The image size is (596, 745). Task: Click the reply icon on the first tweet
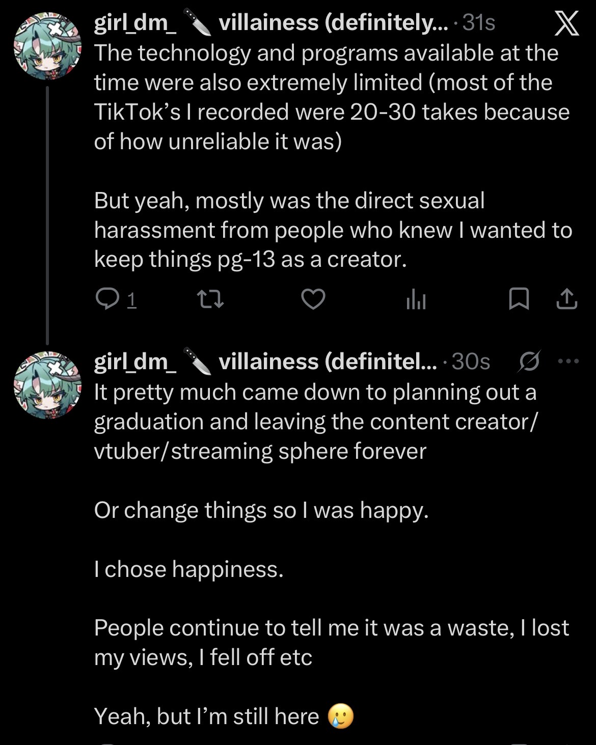(x=107, y=299)
